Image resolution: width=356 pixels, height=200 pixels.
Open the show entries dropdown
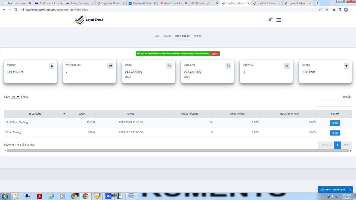pos(15,97)
